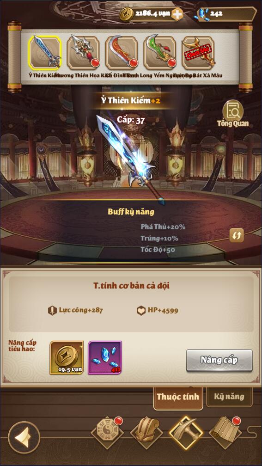The width and height of the screenshot is (262, 466).
Task: Click the Nâng cấp upgrade button
Action: 219,360
